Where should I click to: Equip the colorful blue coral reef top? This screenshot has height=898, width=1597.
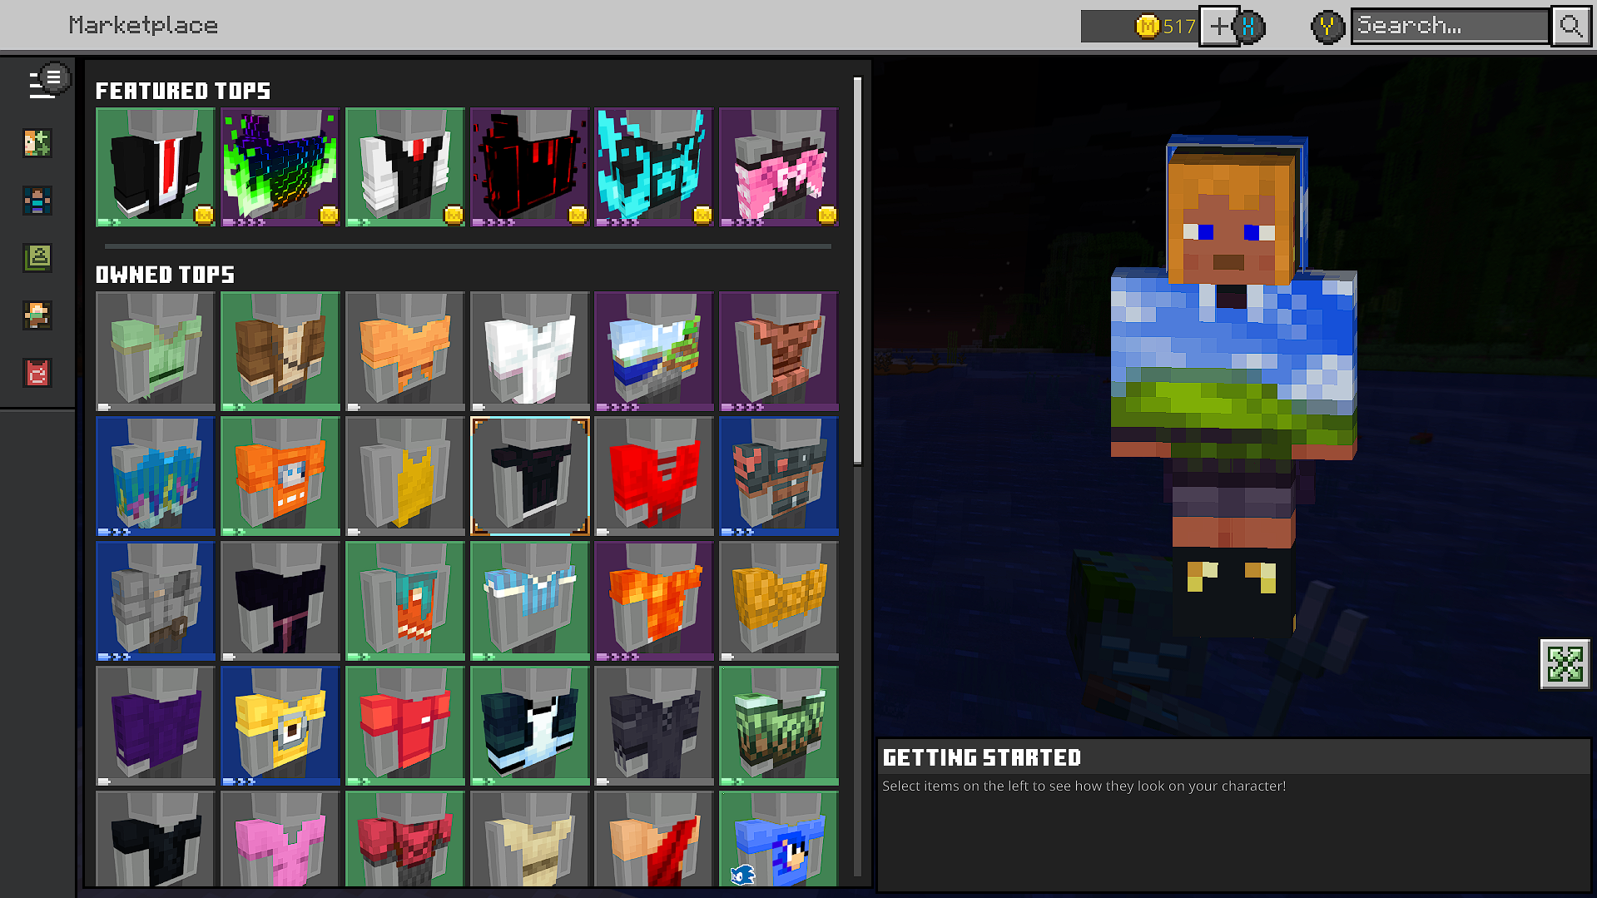pos(156,476)
